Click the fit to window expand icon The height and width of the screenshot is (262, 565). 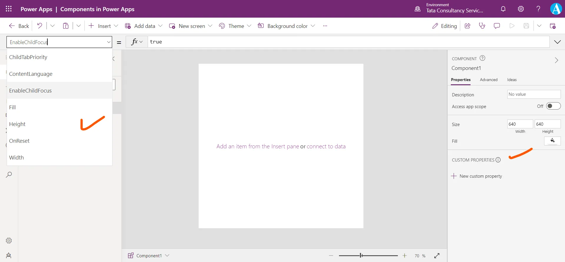[x=437, y=256]
